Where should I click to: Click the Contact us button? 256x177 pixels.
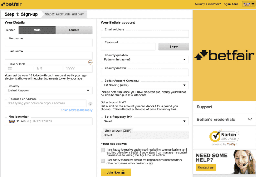pyautogui.click(x=206, y=167)
